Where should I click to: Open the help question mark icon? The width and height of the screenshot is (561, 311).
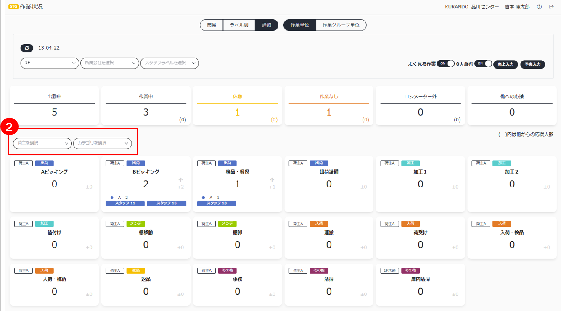click(x=539, y=7)
